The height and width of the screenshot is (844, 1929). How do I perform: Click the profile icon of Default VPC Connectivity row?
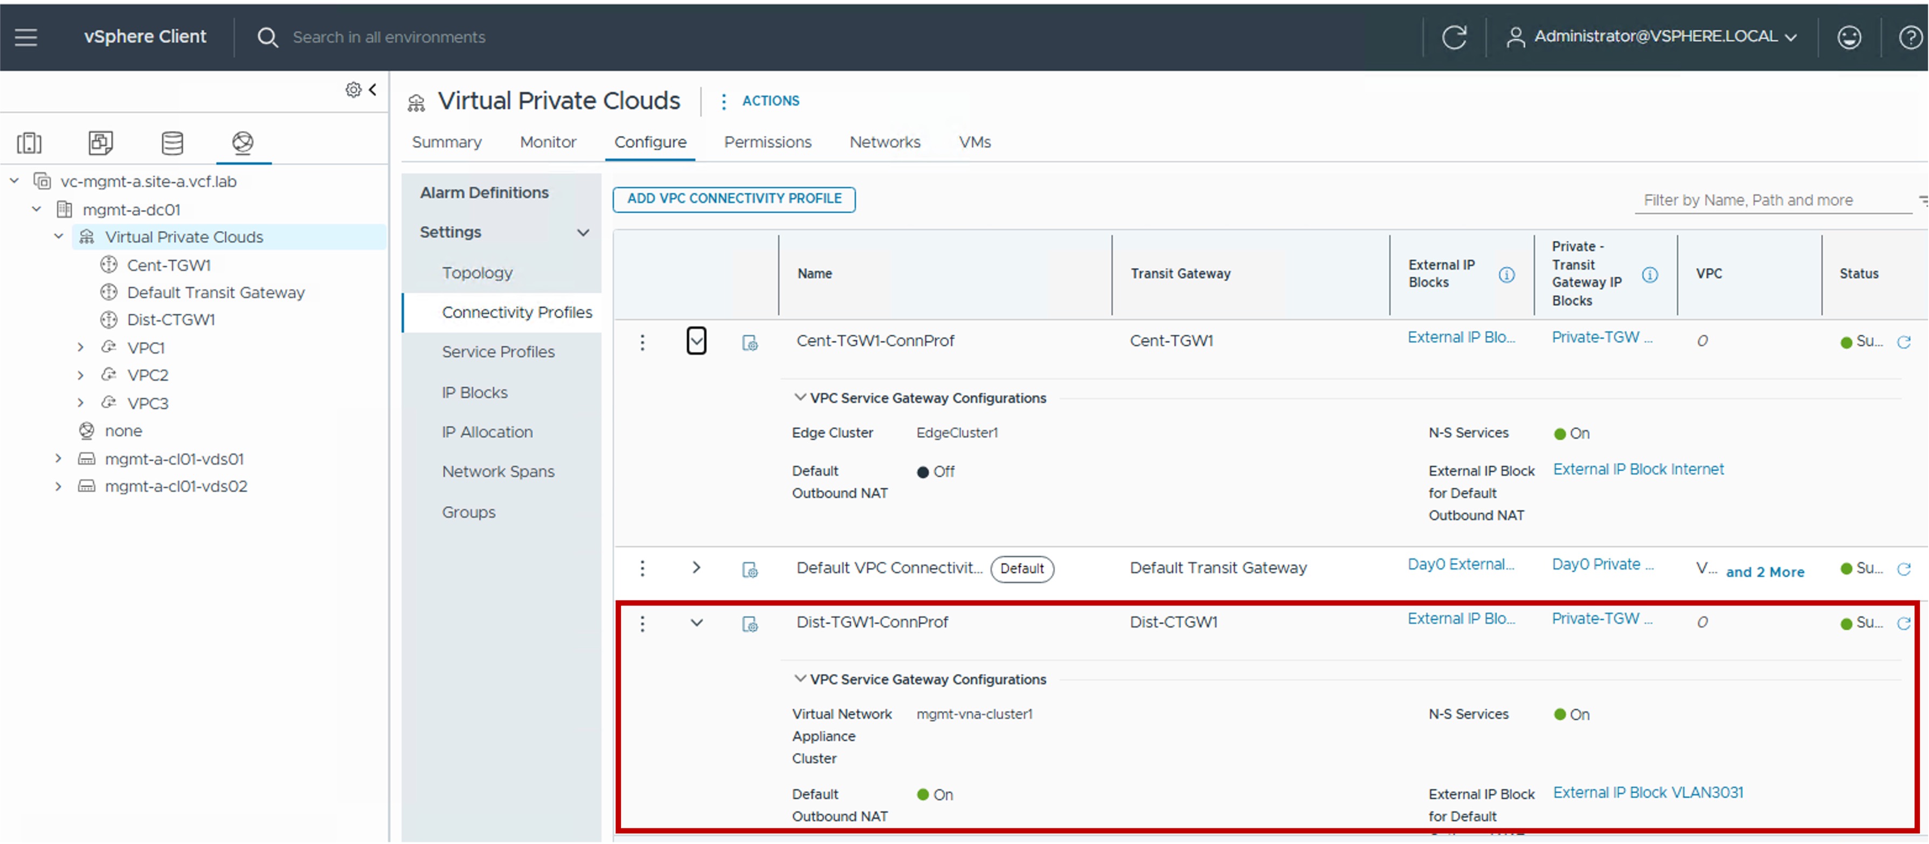tap(750, 570)
